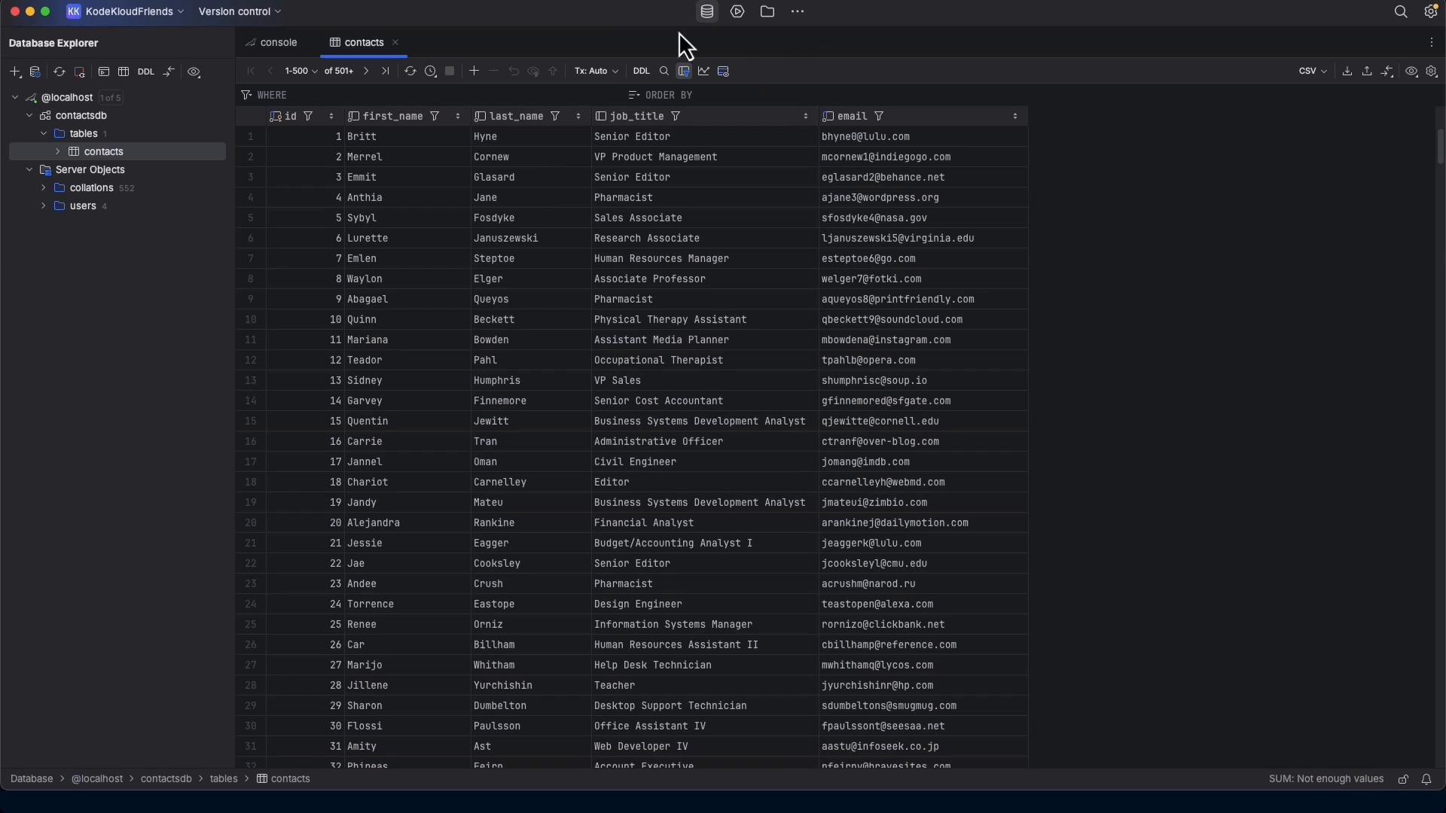This screenshot has height=813, width=1446.
Task: Click the search magnifier in editor toolbar
Action: (x=664, y=72)
